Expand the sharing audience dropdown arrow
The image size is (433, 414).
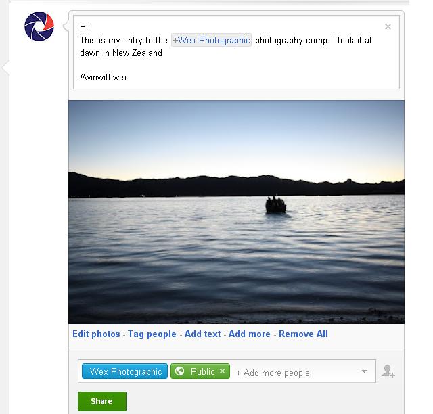point(364,371)
